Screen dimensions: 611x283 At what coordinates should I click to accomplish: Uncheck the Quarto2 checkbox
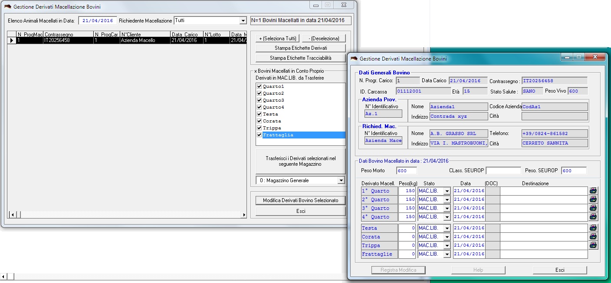point(260,93)
